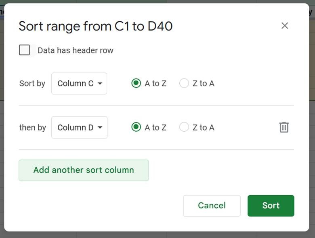This screenshot has height=238, width=315.
Task: Apply sorting with the green Sort button
Action: click(271, 206)
